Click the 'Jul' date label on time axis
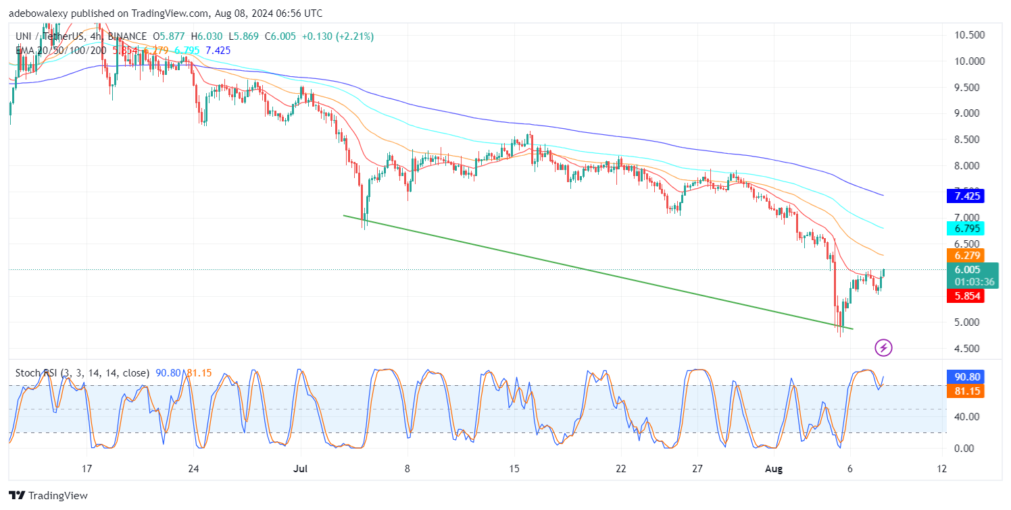This screenshot has width=1011, height=510. [299, 468]
